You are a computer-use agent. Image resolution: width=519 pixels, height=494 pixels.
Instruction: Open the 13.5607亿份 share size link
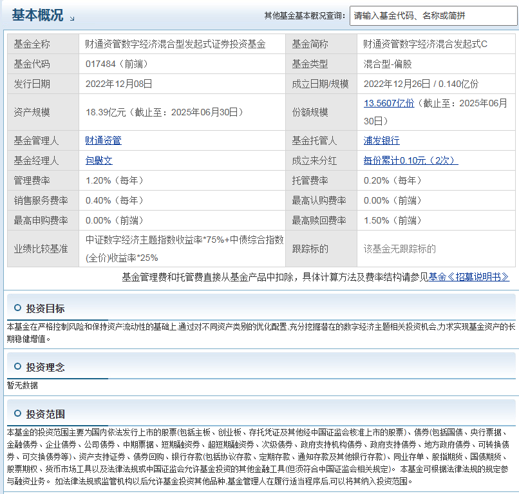389,103
